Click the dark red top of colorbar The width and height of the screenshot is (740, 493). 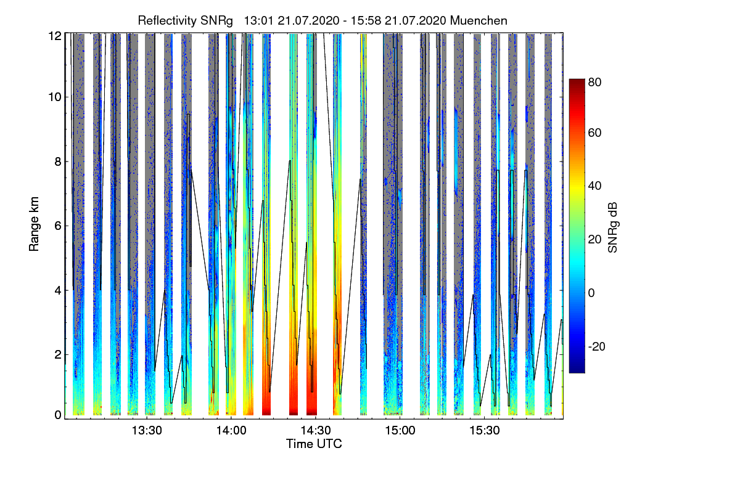coord(576,83)
